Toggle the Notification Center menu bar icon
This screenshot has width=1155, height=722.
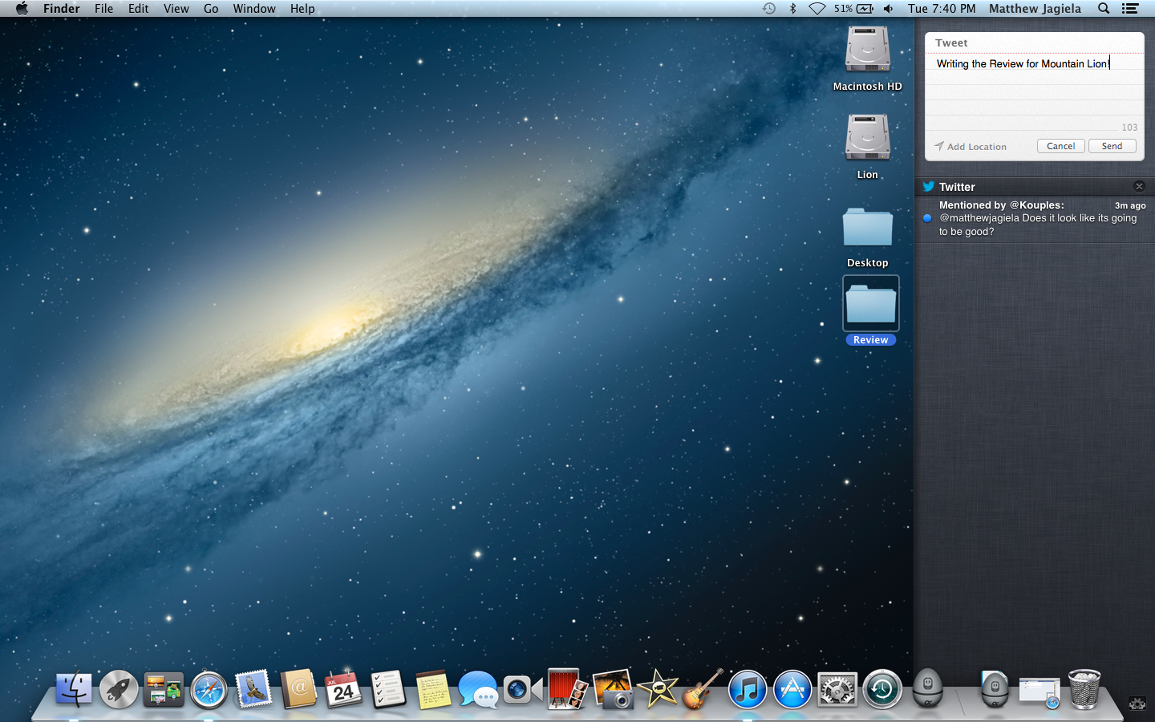pyautogui.click(x=1130, y=9)
